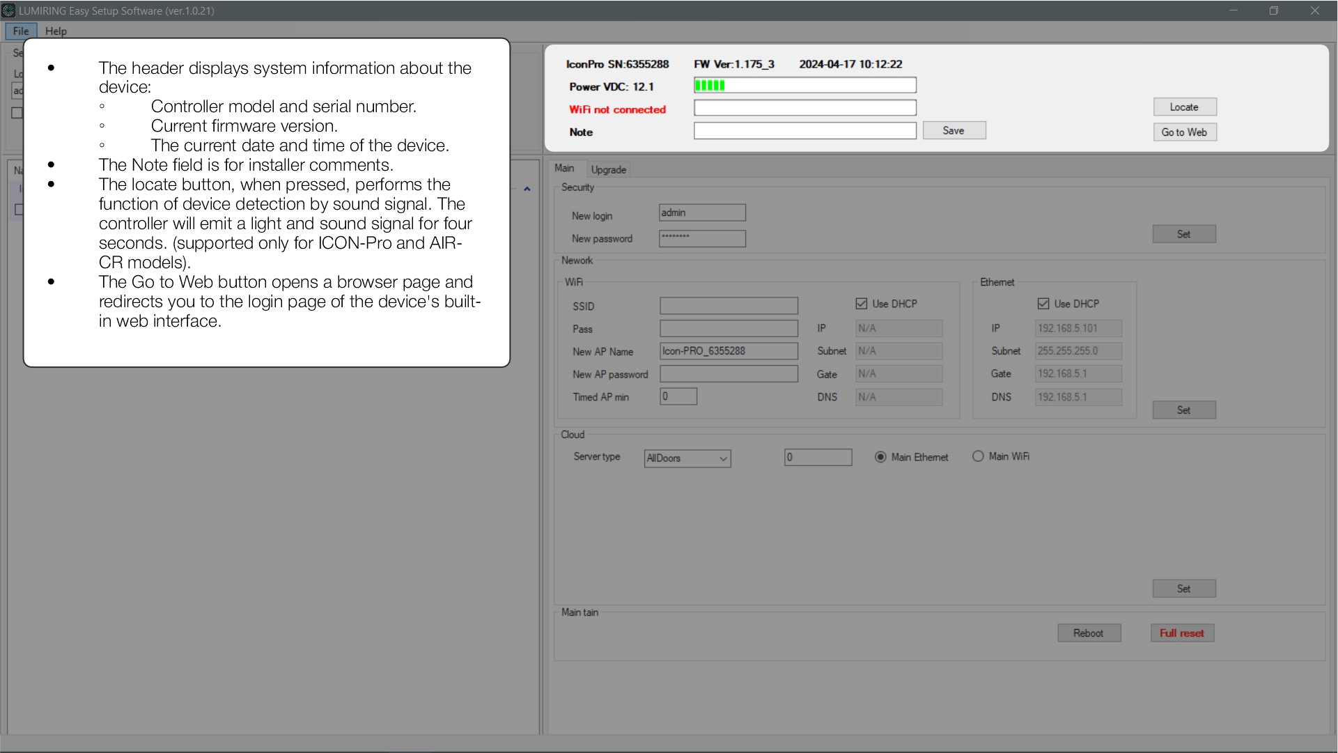Viewport: 1338px width, 753px height.
Task: Click the New AP Name field
Action: pyautogui.click(x=729, y=350)
